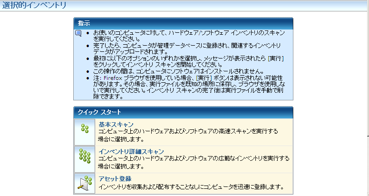Open the 基本スキャン link
The image size is (369, 196).
pos(116,124)
